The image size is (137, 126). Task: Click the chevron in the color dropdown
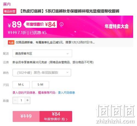67,73
